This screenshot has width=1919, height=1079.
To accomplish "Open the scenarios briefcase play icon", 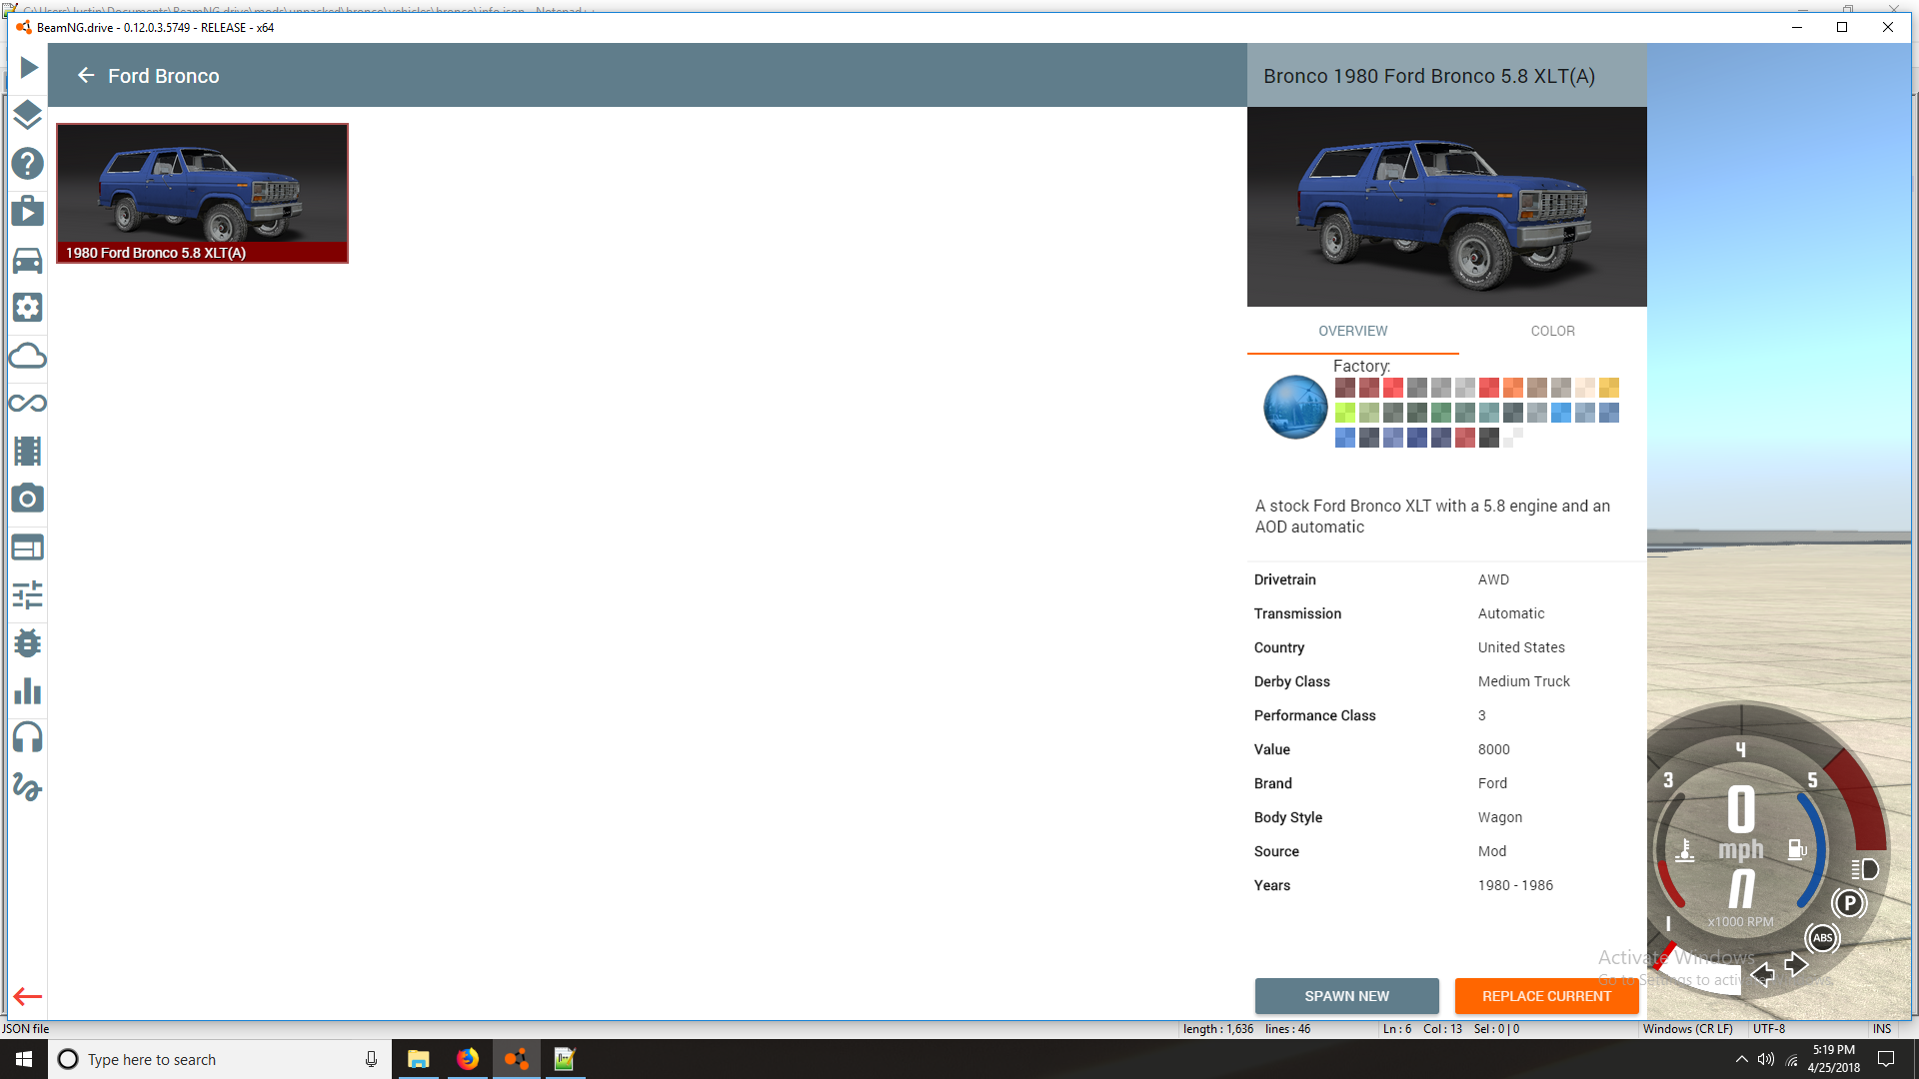I will 28,211.
